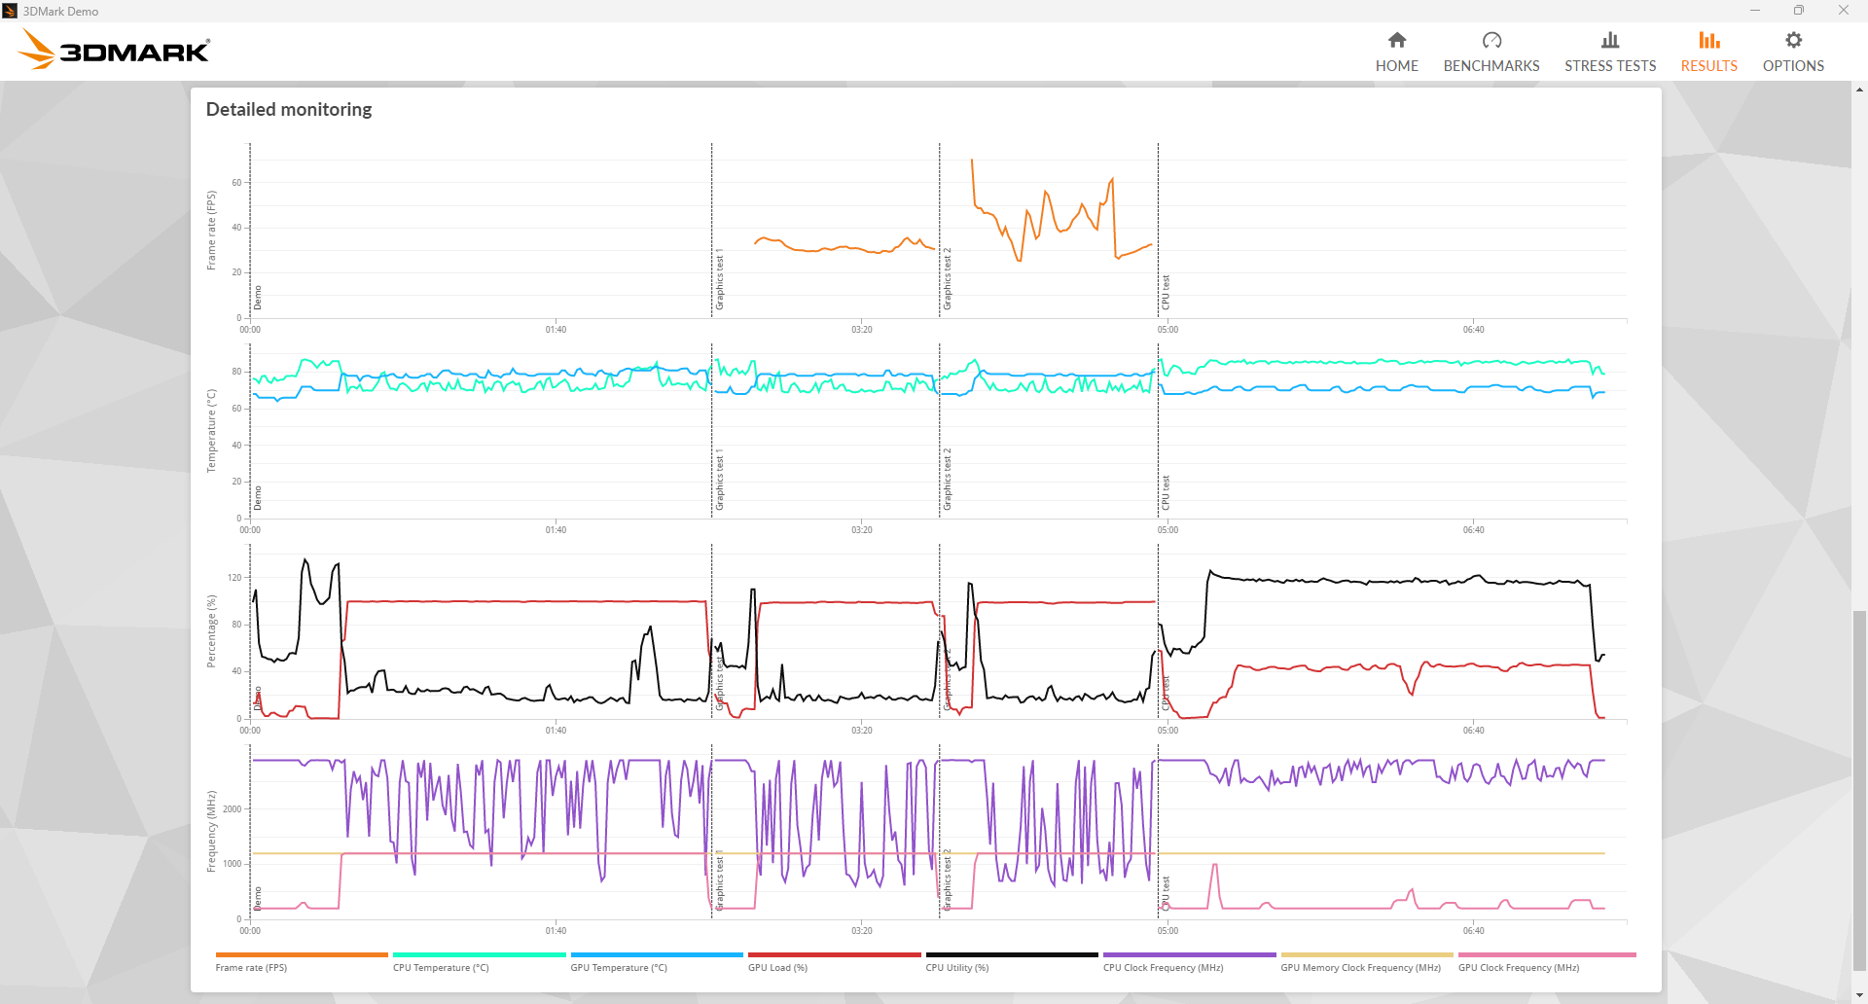Click the Home house icon
The height and width of the screenshot is (1004, 1868).
point(1396,40)
